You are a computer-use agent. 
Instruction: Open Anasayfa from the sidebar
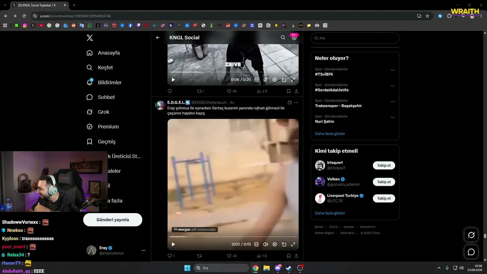(x=103, y=53)
